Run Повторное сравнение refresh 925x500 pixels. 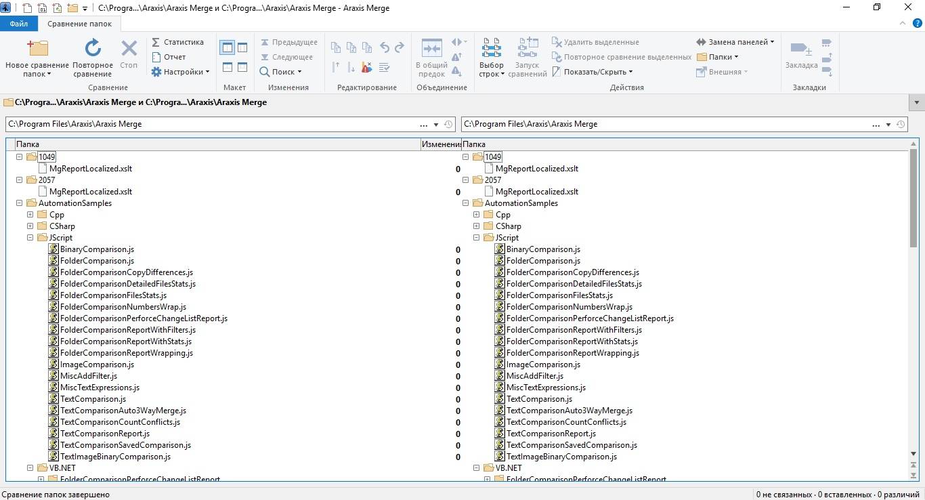point(93,58)
